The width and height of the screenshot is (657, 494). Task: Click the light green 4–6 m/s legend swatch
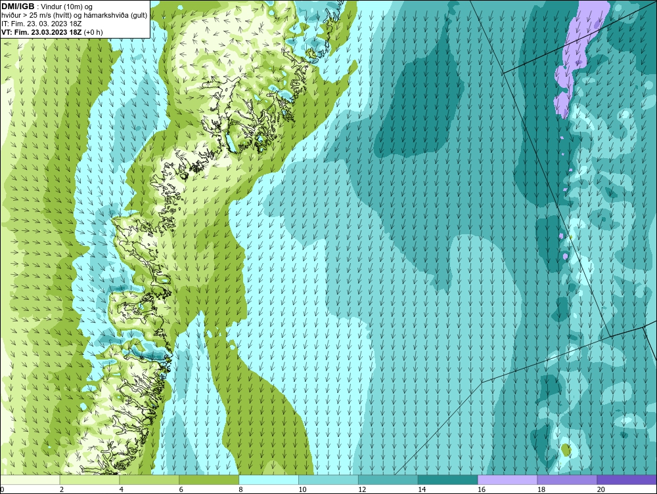(x=149, y=480)
